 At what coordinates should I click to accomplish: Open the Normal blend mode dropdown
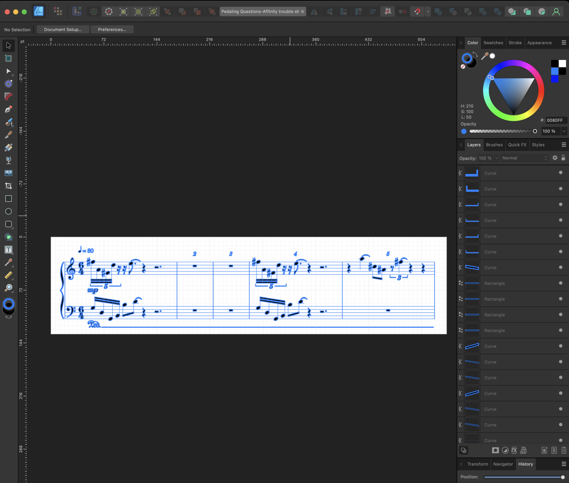click(x=524, y=158)
